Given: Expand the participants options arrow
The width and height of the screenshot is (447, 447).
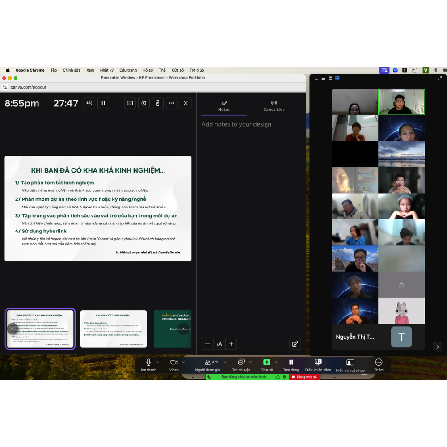Looking at the screenshot, I should (225, 362).
